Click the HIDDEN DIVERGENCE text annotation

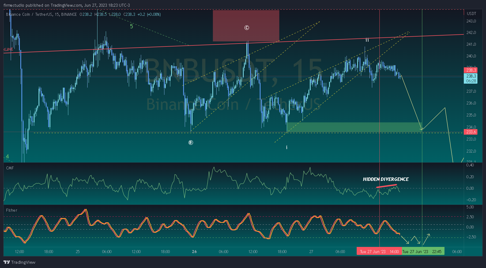pyautogui.click(x=386, y=179)
